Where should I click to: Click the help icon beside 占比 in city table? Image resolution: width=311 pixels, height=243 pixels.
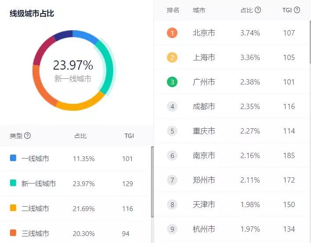(x=258, y=10)
